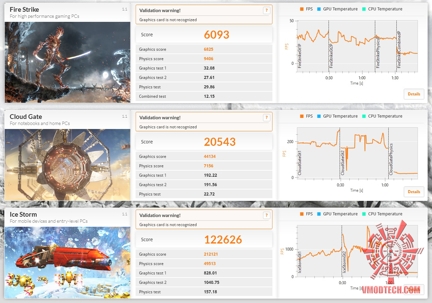The width and height of the screenshot is (432, 303).
Task: Select the FireStrikeGt2P marker in the chart
Action: coord(331,56)
